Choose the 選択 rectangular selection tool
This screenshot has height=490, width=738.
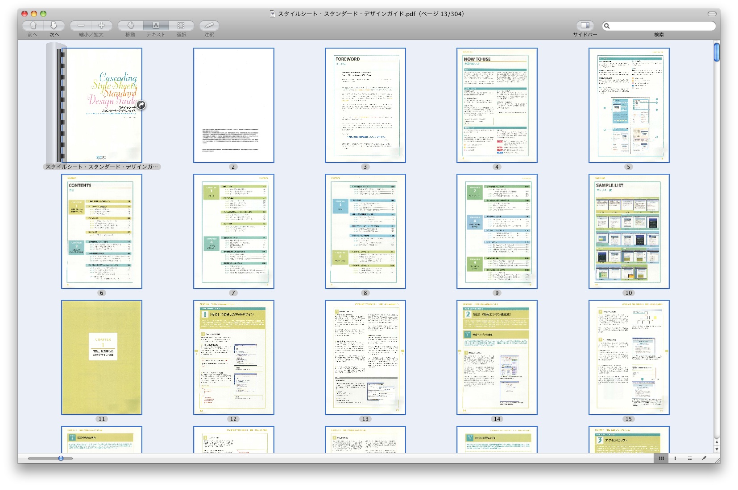(181, 25)
